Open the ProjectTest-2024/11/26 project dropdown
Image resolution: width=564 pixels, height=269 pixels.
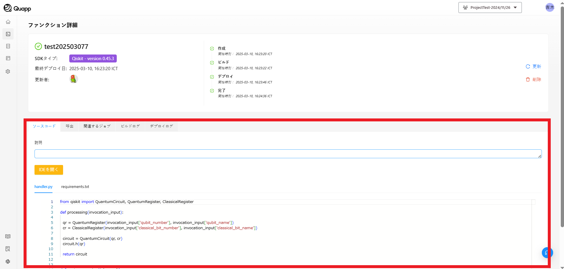point(490,8)
